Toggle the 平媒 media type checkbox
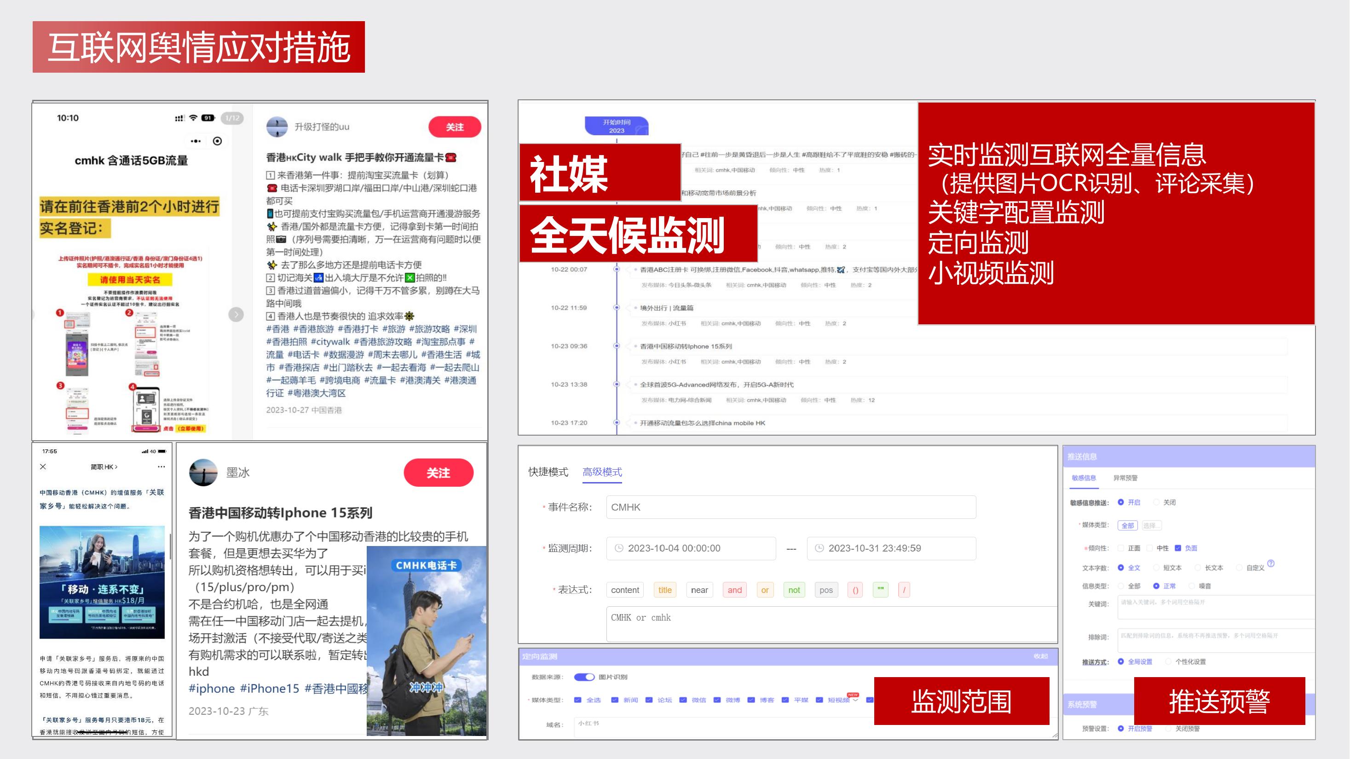 pyautogui.click(x=785, y=700)
